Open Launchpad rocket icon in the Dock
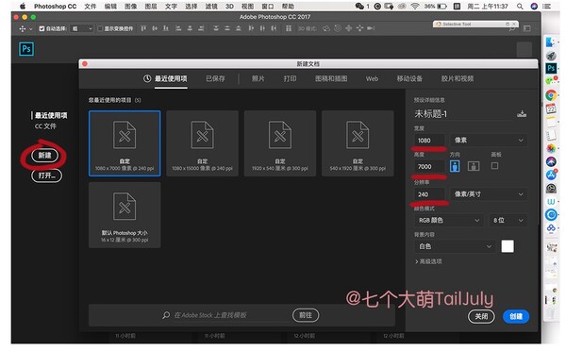 (x=551, y=56)
